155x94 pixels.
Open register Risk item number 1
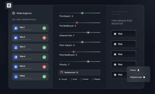coord(124,34)
